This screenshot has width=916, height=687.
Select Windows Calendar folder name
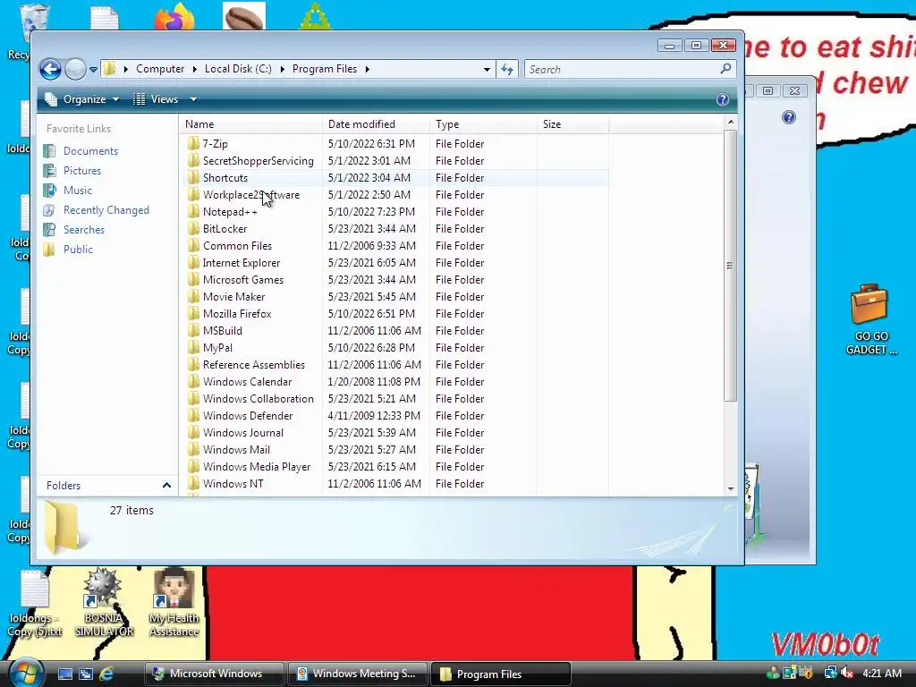coord(247,381)
